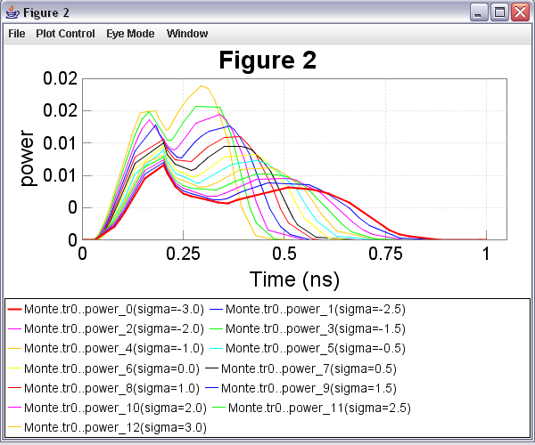Open the Plot Control menu
535x445 pixels.
click(x=65, y=34)
